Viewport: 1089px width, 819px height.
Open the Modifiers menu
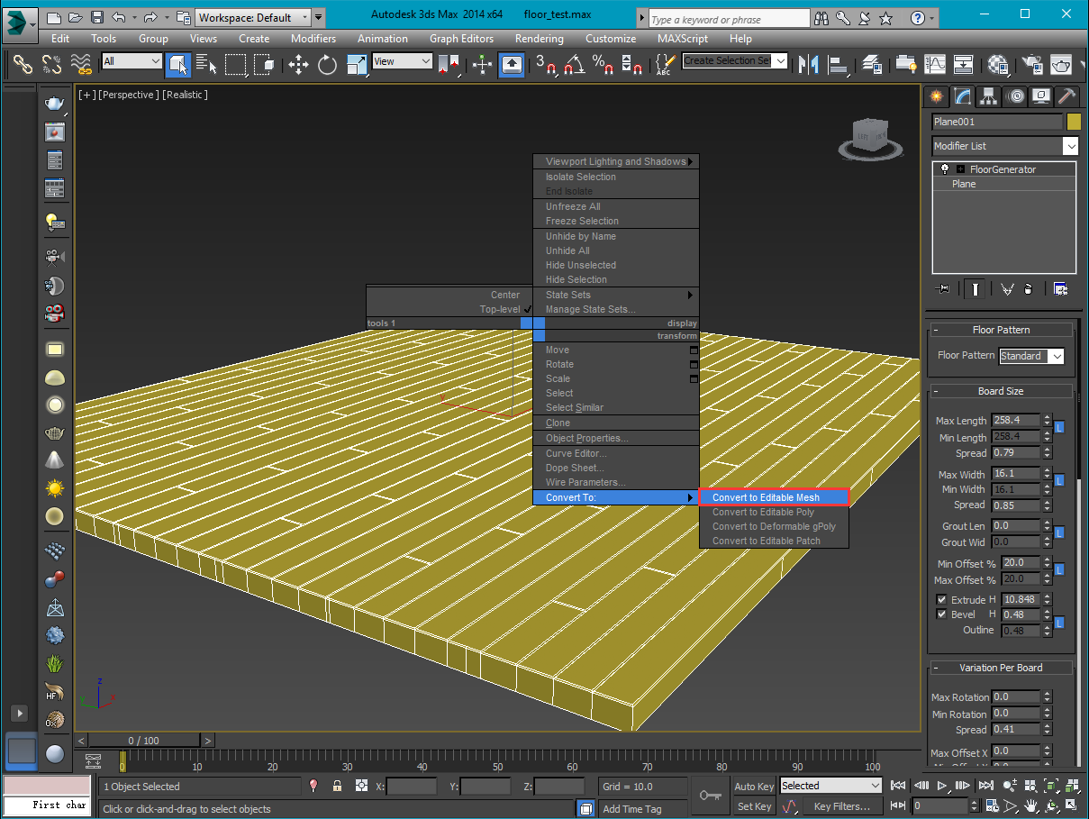pyautogui.click(x=313, y=39)
